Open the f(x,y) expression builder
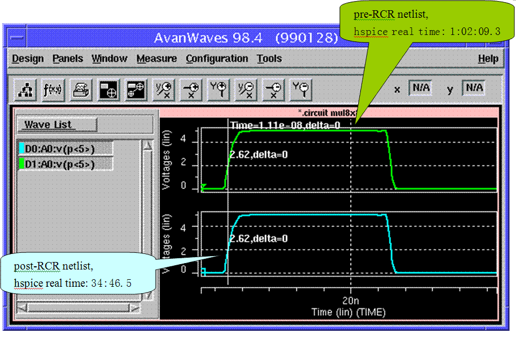The width and height of the screenshot is (516, 340). [53, 89]
